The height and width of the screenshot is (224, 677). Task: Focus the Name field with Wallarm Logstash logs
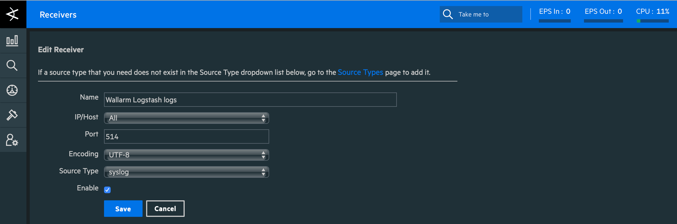coord(250,100)
